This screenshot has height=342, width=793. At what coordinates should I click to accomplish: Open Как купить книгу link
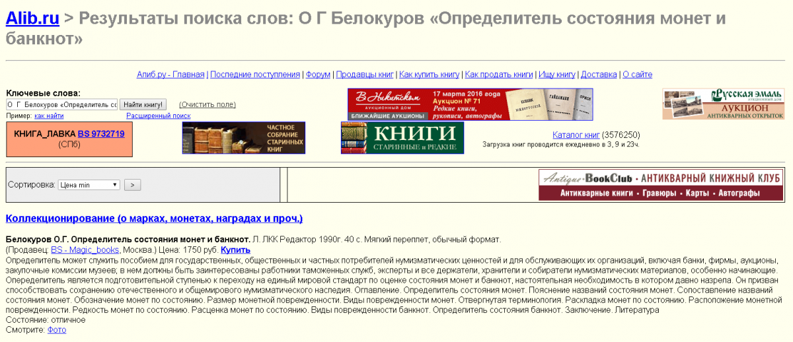[x=429, y=75]
